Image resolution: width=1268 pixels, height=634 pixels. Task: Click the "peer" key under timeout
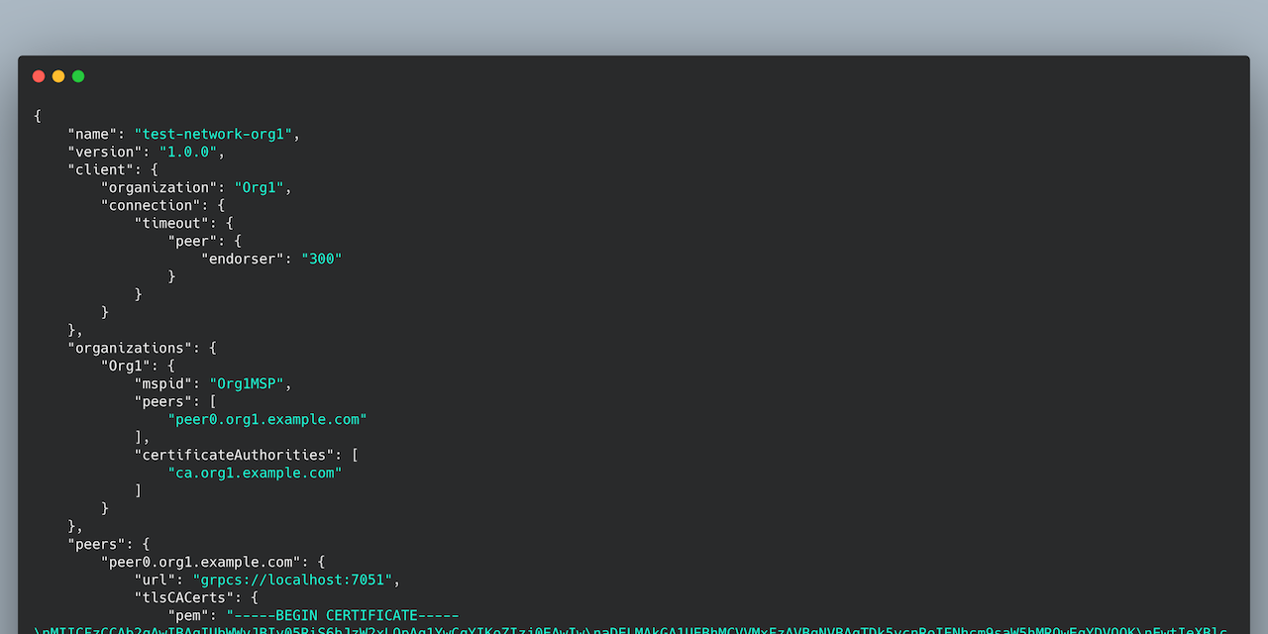192,241
